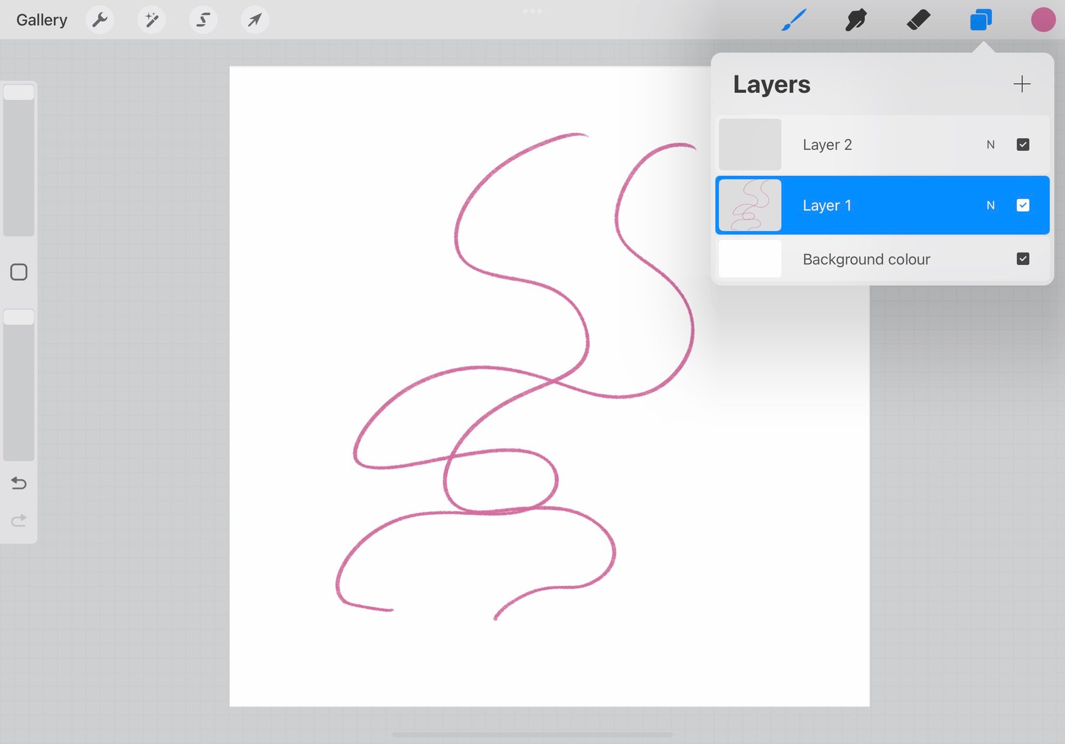Activate the Transform arrow tool
The height and width of the screenshot is (744, 1065).
tap(254, 20)
